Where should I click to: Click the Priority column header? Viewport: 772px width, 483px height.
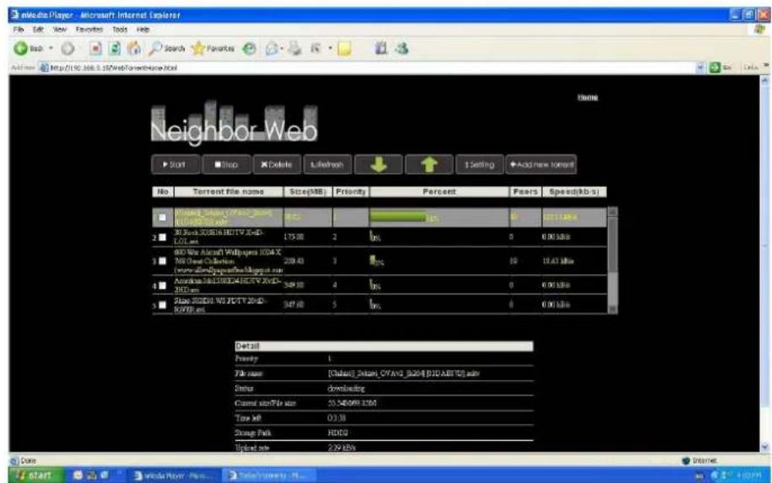350,192
